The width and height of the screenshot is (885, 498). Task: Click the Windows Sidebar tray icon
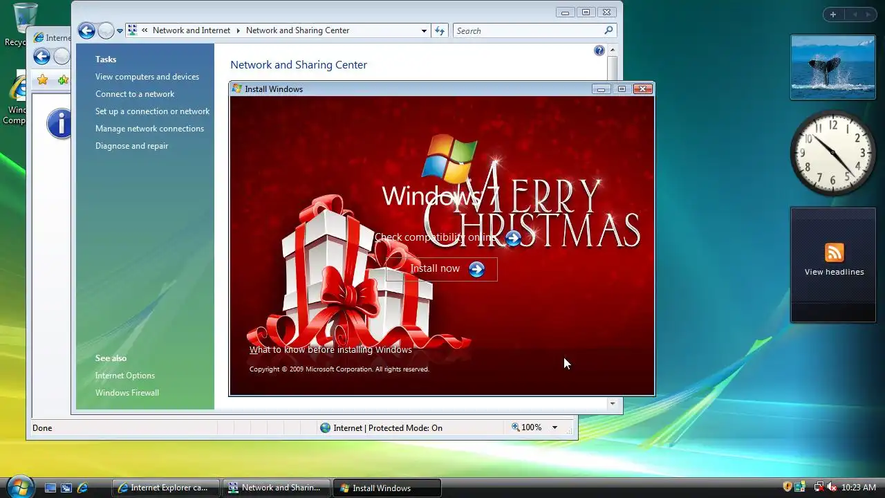click(x=800, y=487)
